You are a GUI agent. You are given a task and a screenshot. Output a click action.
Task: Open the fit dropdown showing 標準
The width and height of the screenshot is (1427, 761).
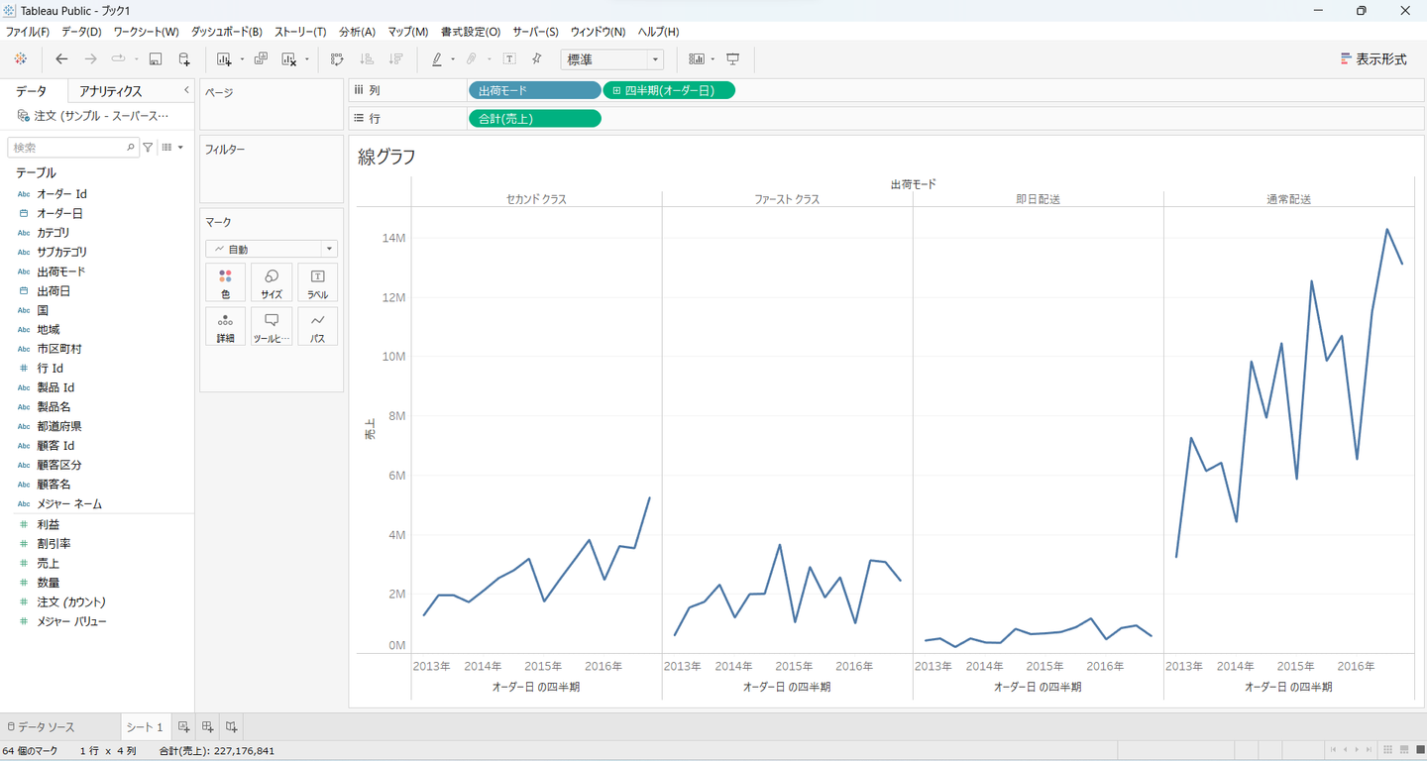(x=611, y=59)
